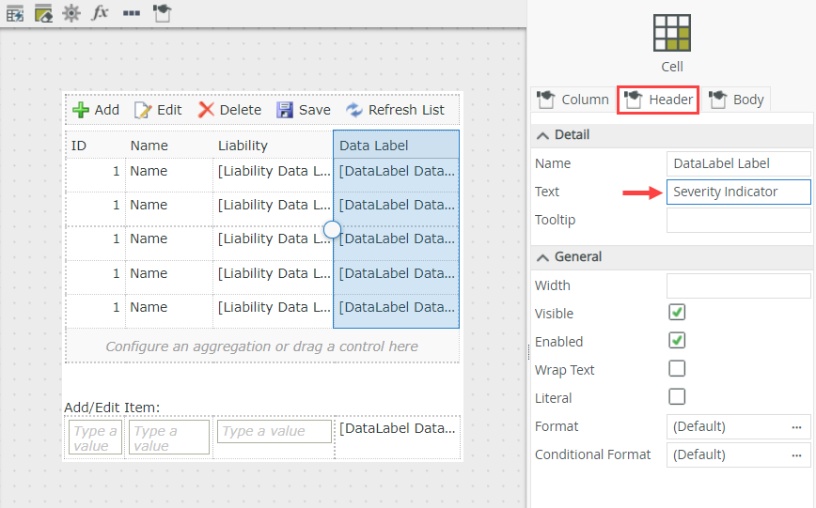816x508 pixels.
Task: Open the Format ellipsis picker
Action: 796,426
